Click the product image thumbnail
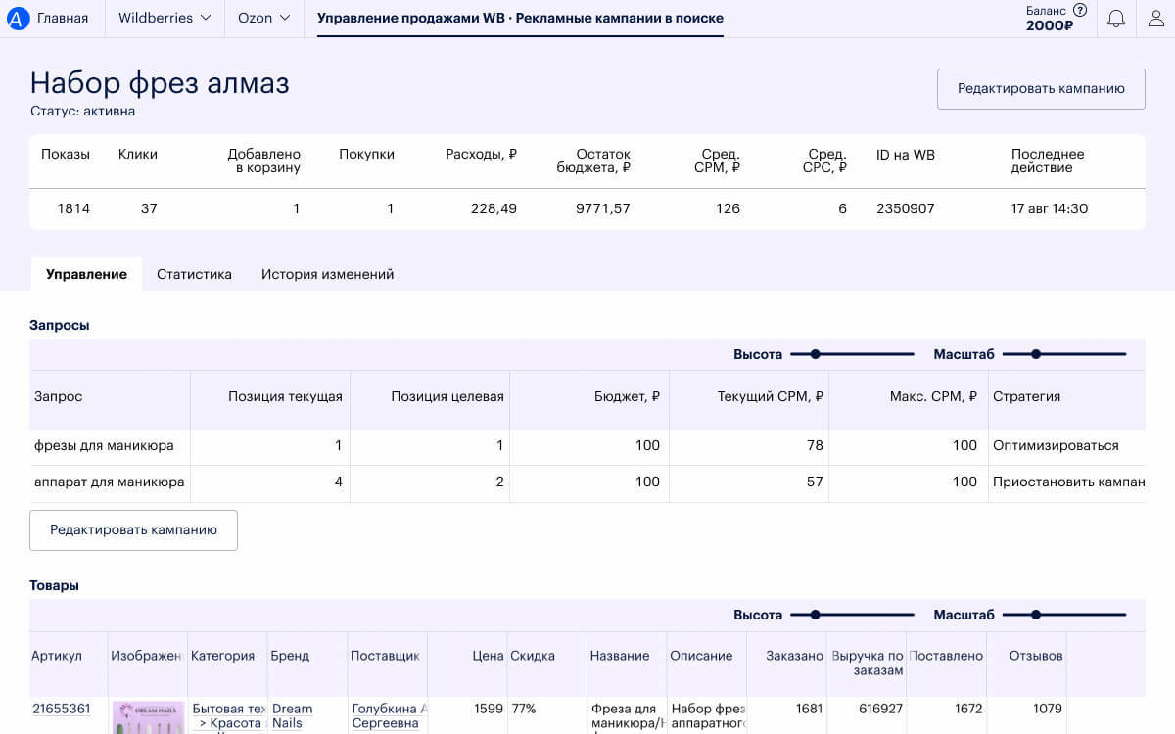The height and width of the screenshot is (734, 1175). [x=148, y=717]
